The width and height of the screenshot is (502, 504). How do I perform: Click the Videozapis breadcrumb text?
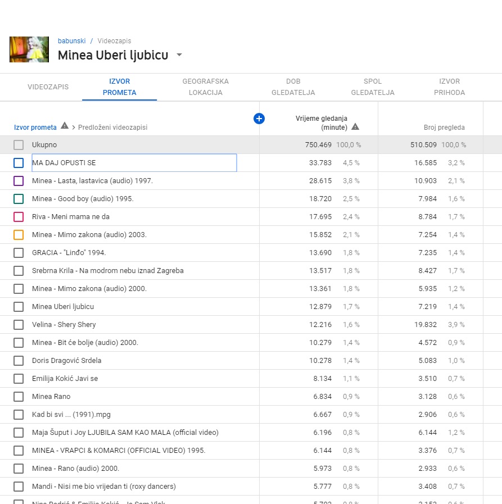coord(114,41)
